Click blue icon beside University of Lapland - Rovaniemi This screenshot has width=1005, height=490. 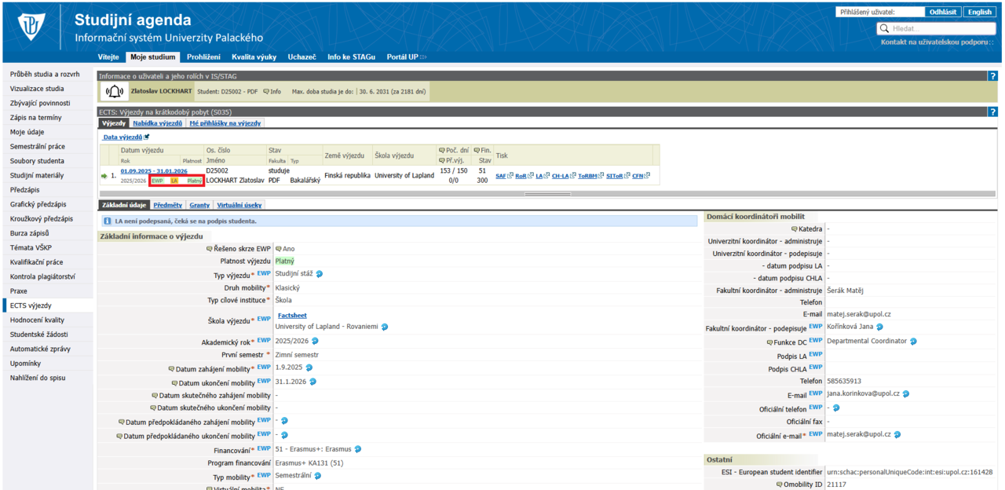tap(385, 327)
